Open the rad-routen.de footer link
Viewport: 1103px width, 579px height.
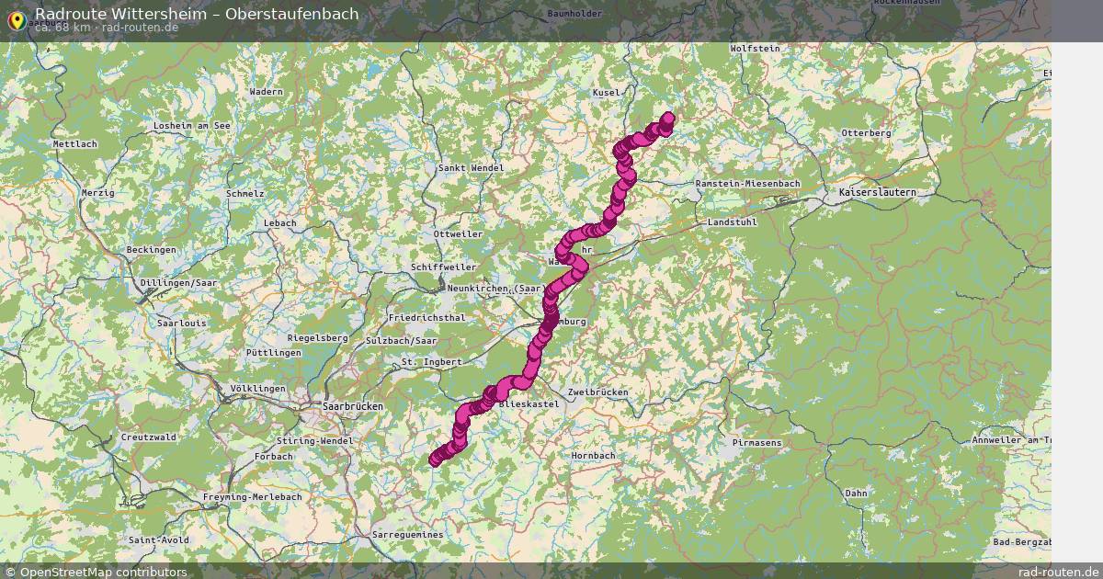pyautogui.click(x=1059, y=572)
